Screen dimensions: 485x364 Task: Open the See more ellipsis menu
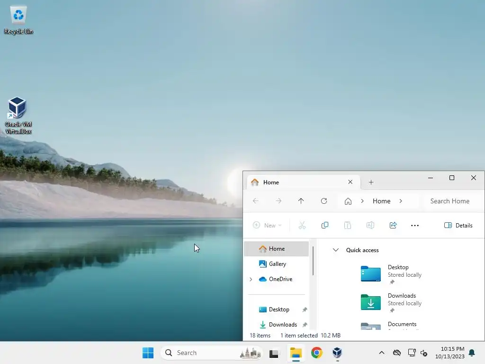(415, 225)
